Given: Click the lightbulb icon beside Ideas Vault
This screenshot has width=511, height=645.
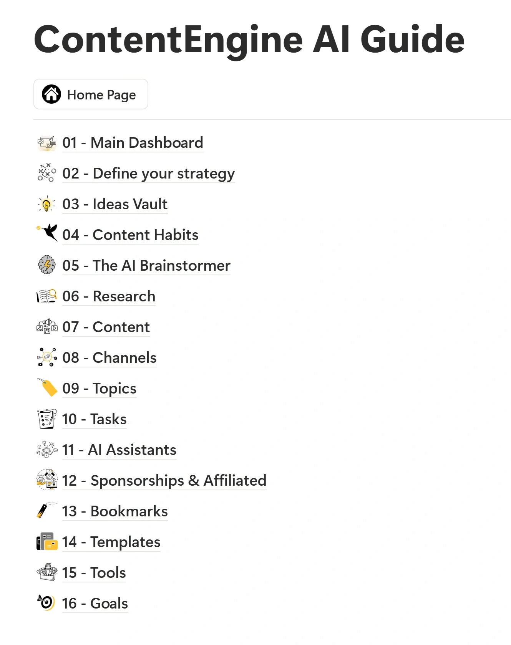Looking at the screenshot, I should tap(46, 204).
